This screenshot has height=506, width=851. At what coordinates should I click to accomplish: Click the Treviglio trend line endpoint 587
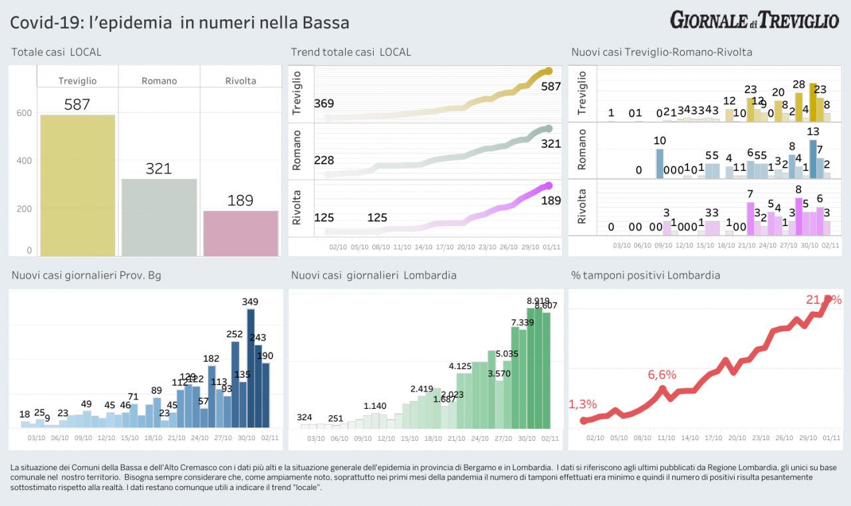point(548,70)
